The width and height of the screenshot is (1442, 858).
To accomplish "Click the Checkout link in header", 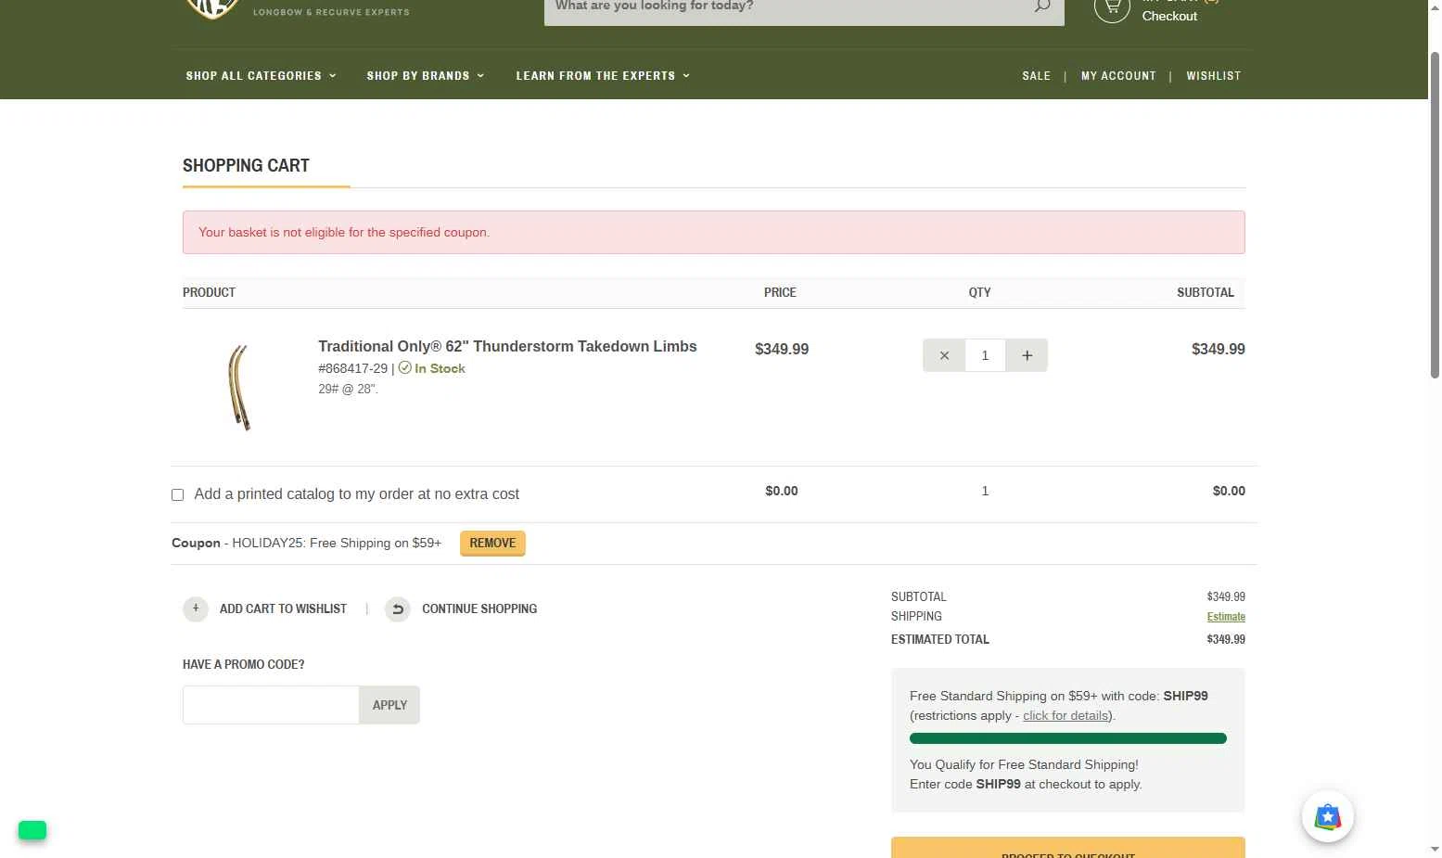I will click(1169, 16).
